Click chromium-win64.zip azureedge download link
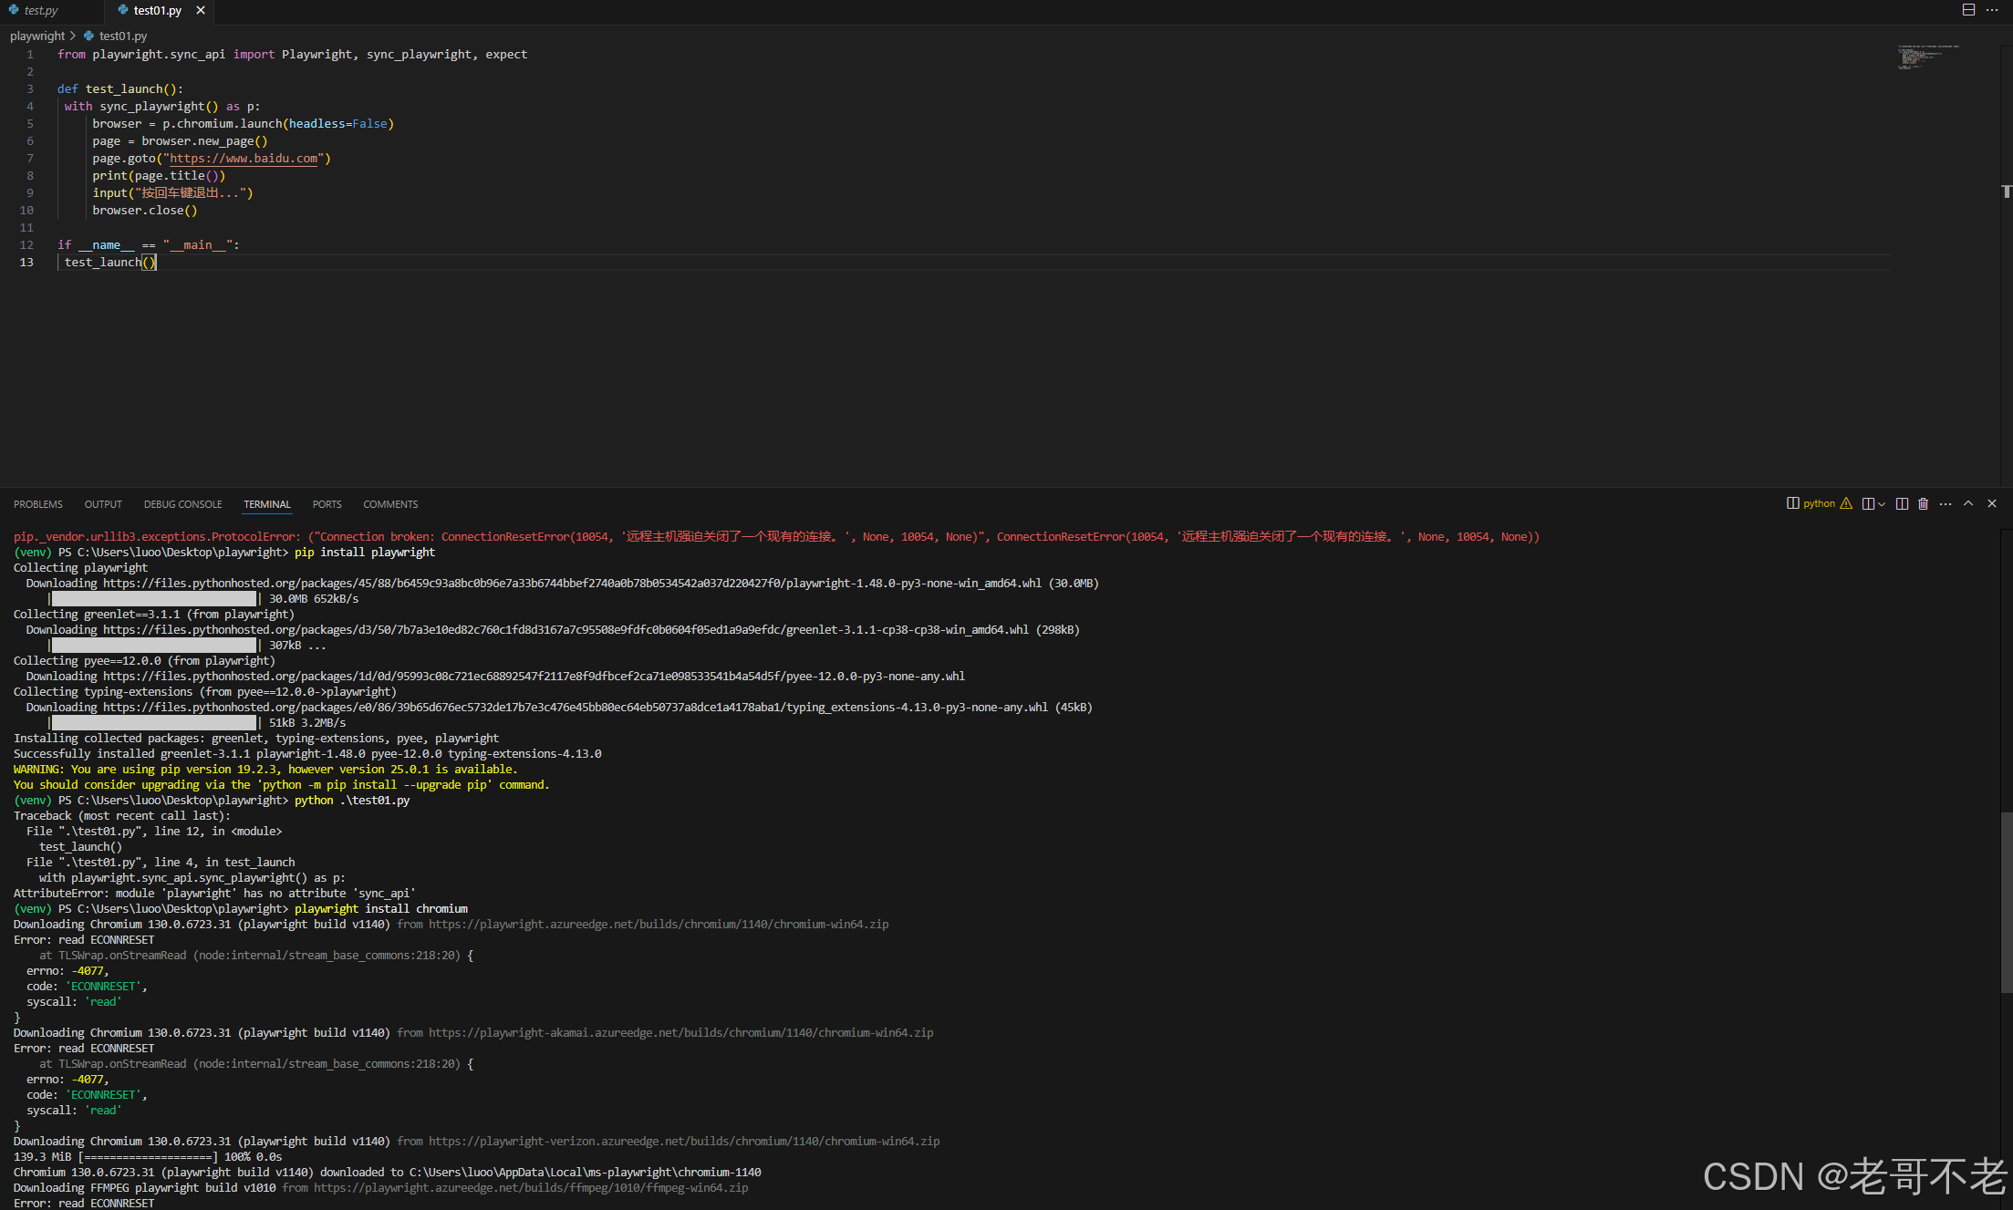2013x1210 pixels. point(658,925)
